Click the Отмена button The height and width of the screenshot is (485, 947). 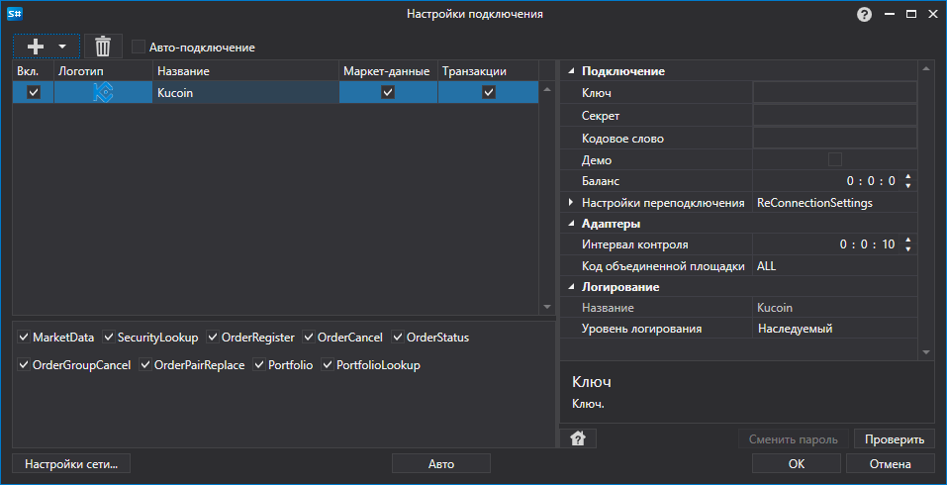pos(891,464)
